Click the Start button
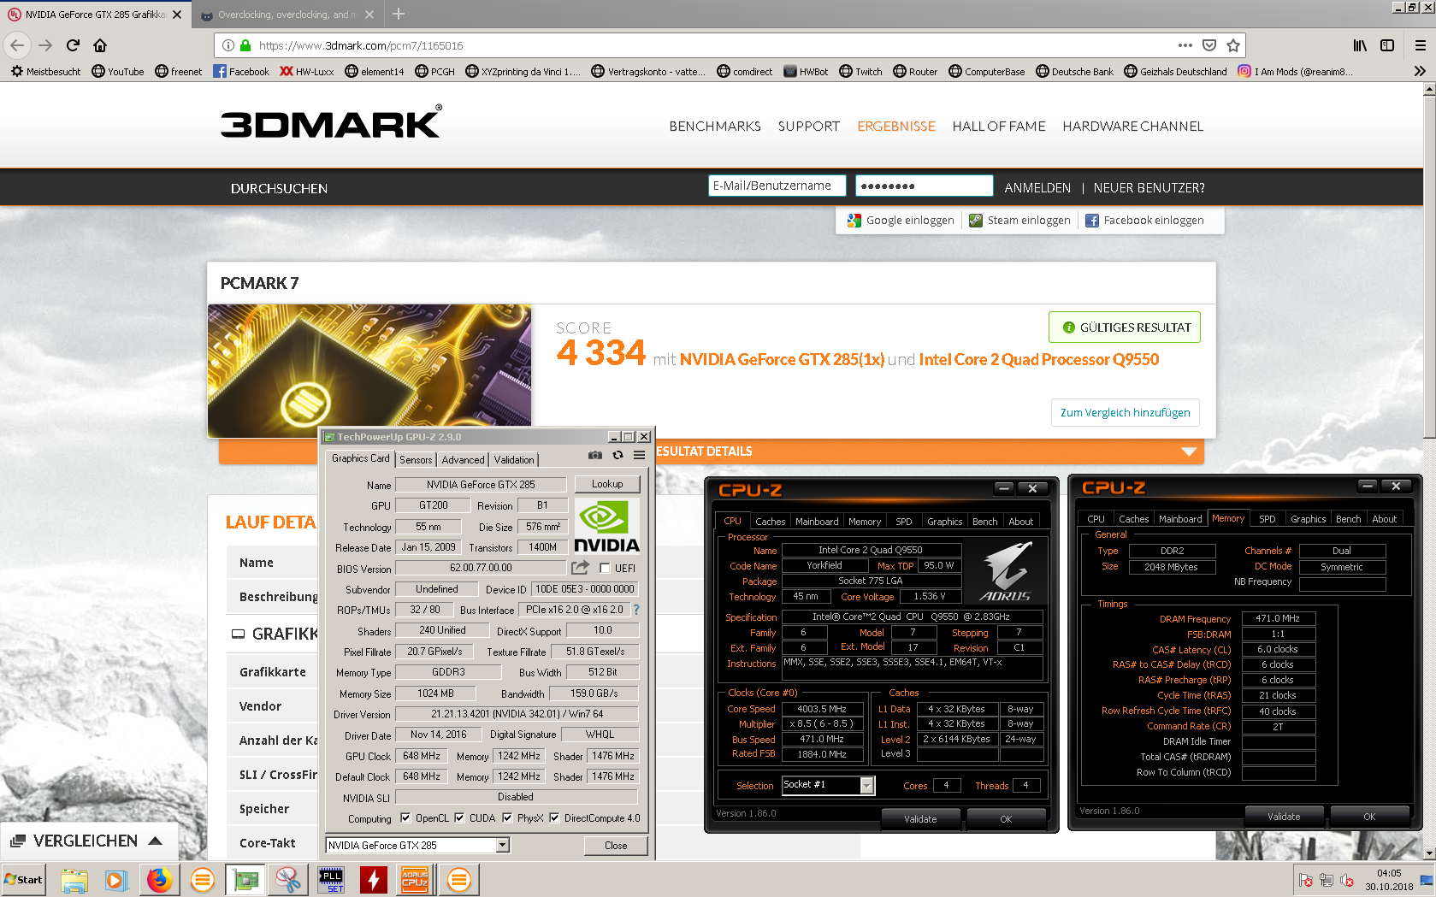This screenshot has height=897, width=1436. point(23,880)
